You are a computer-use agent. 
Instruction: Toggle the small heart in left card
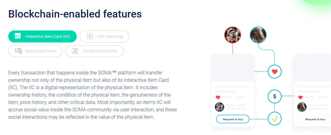pyautogui.click(x=218, y=97)
